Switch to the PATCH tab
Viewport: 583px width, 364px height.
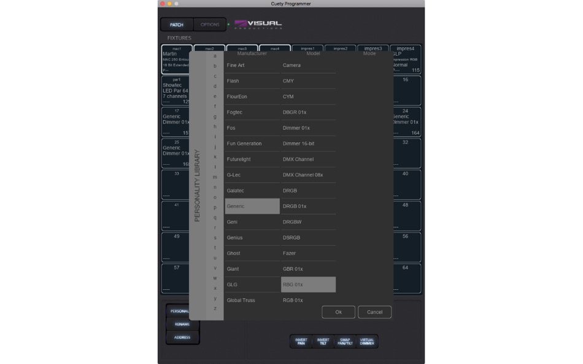tap(177, 25)
